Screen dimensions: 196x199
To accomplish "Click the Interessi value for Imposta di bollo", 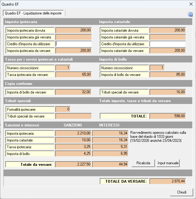I will pos(110,153).
